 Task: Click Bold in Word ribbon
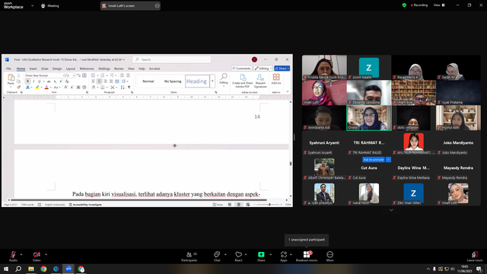click(27, 81)
